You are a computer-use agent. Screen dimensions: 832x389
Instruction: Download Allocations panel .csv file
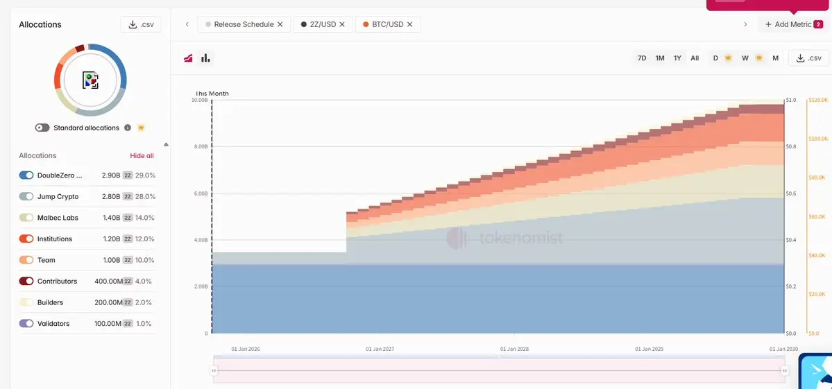(x=141, y=24)
